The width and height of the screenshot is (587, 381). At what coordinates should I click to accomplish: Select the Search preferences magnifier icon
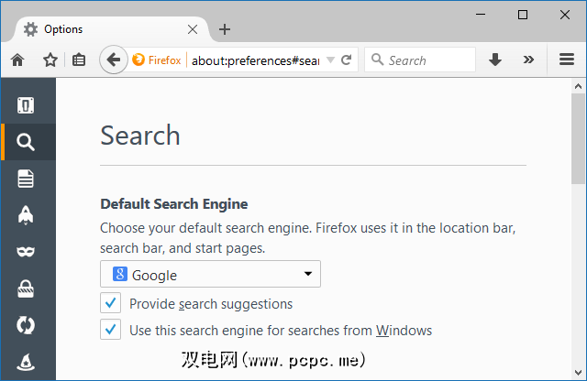[x=27, y=142]
